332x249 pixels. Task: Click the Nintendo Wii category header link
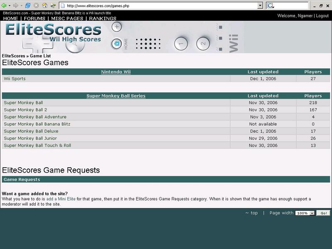click(116, 72)
